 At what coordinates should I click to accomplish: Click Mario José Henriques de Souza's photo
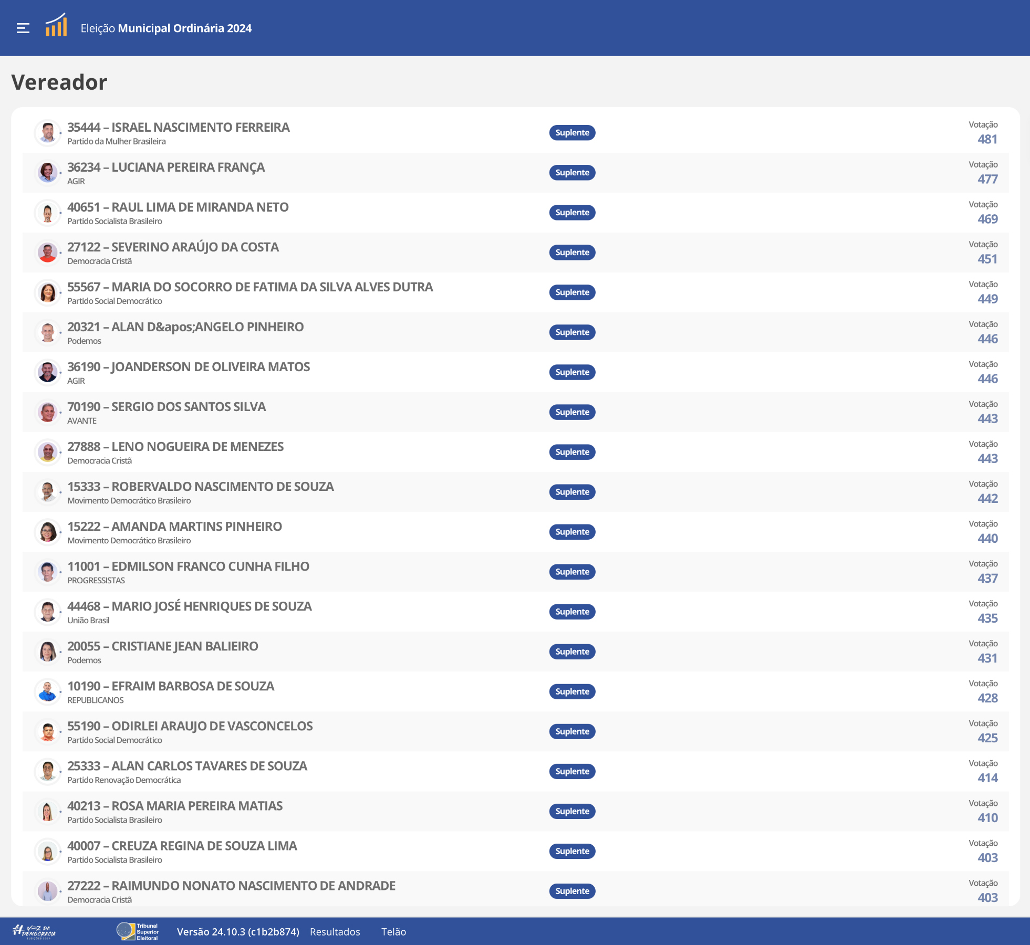[48, 612]
